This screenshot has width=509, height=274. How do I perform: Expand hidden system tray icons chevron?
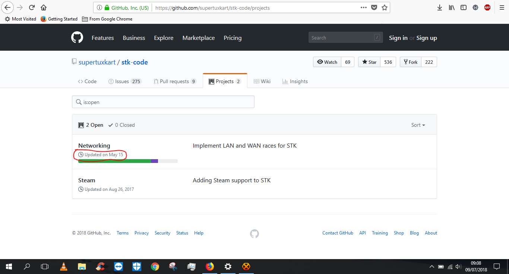(432, 267)
